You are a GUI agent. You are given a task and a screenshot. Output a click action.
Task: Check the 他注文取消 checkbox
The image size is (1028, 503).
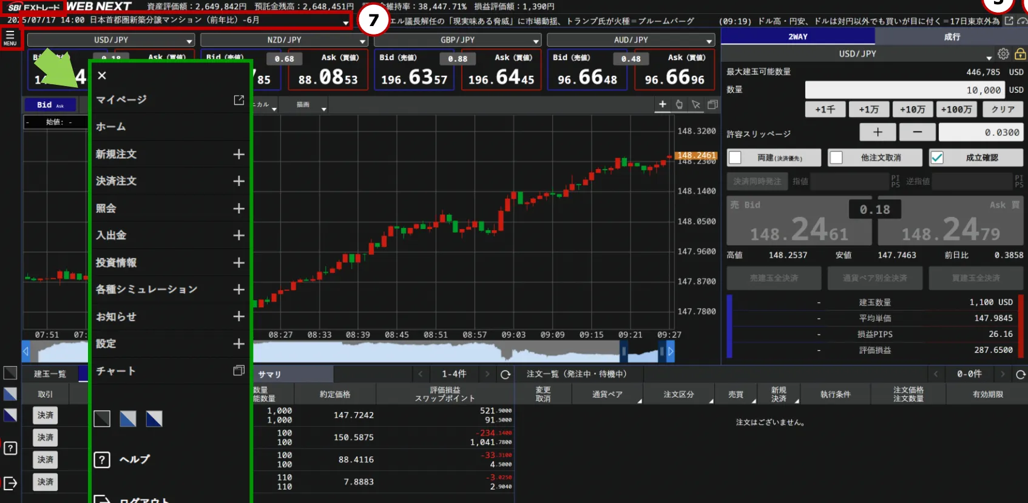tap(836, 158)
